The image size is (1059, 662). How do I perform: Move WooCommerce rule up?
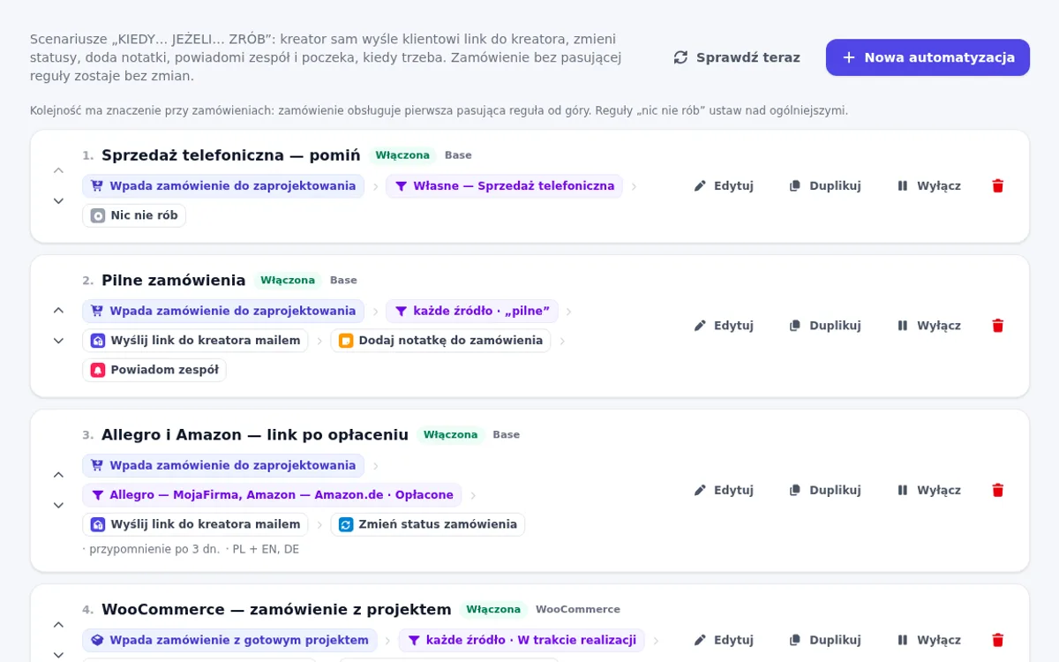58,625
